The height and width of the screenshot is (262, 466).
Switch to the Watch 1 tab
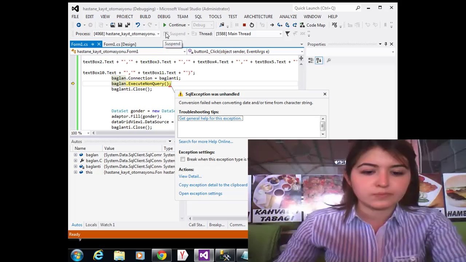(107, 225)
